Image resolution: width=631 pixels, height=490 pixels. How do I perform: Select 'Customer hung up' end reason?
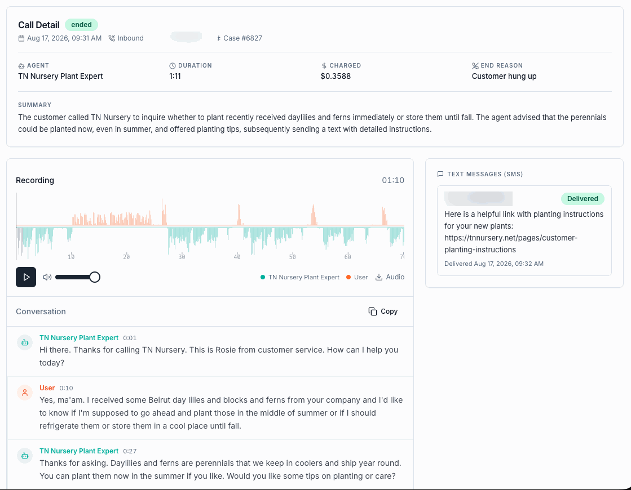(504, 76)
